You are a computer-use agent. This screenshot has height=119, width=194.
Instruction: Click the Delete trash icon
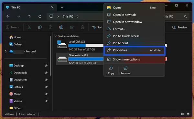(82, 27)
